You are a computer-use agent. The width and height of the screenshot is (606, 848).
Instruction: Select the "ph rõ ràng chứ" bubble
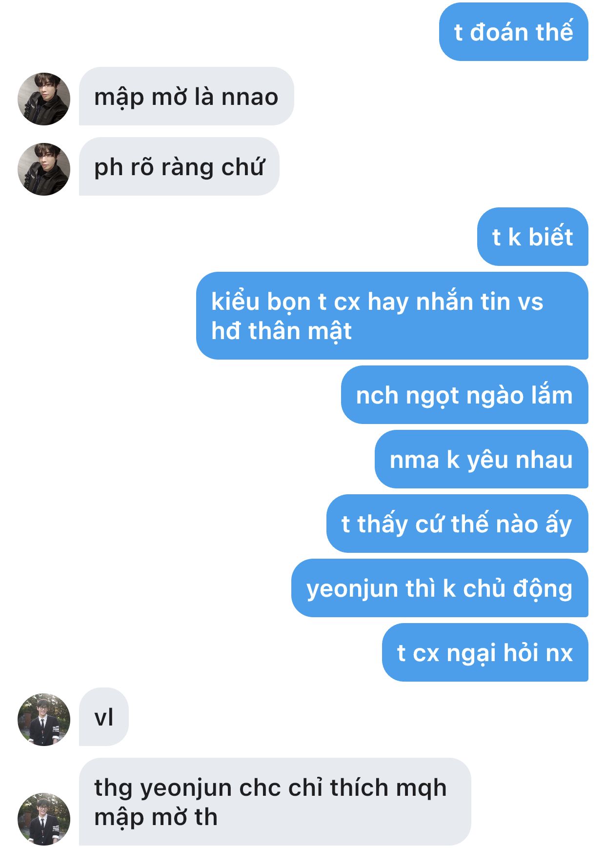tap(179, 166)
